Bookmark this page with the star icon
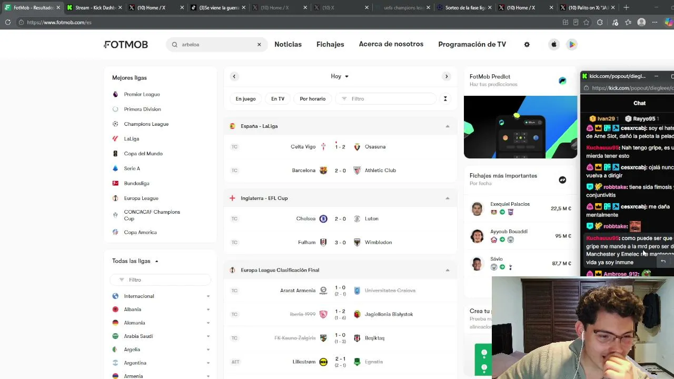 pos(588,22)
